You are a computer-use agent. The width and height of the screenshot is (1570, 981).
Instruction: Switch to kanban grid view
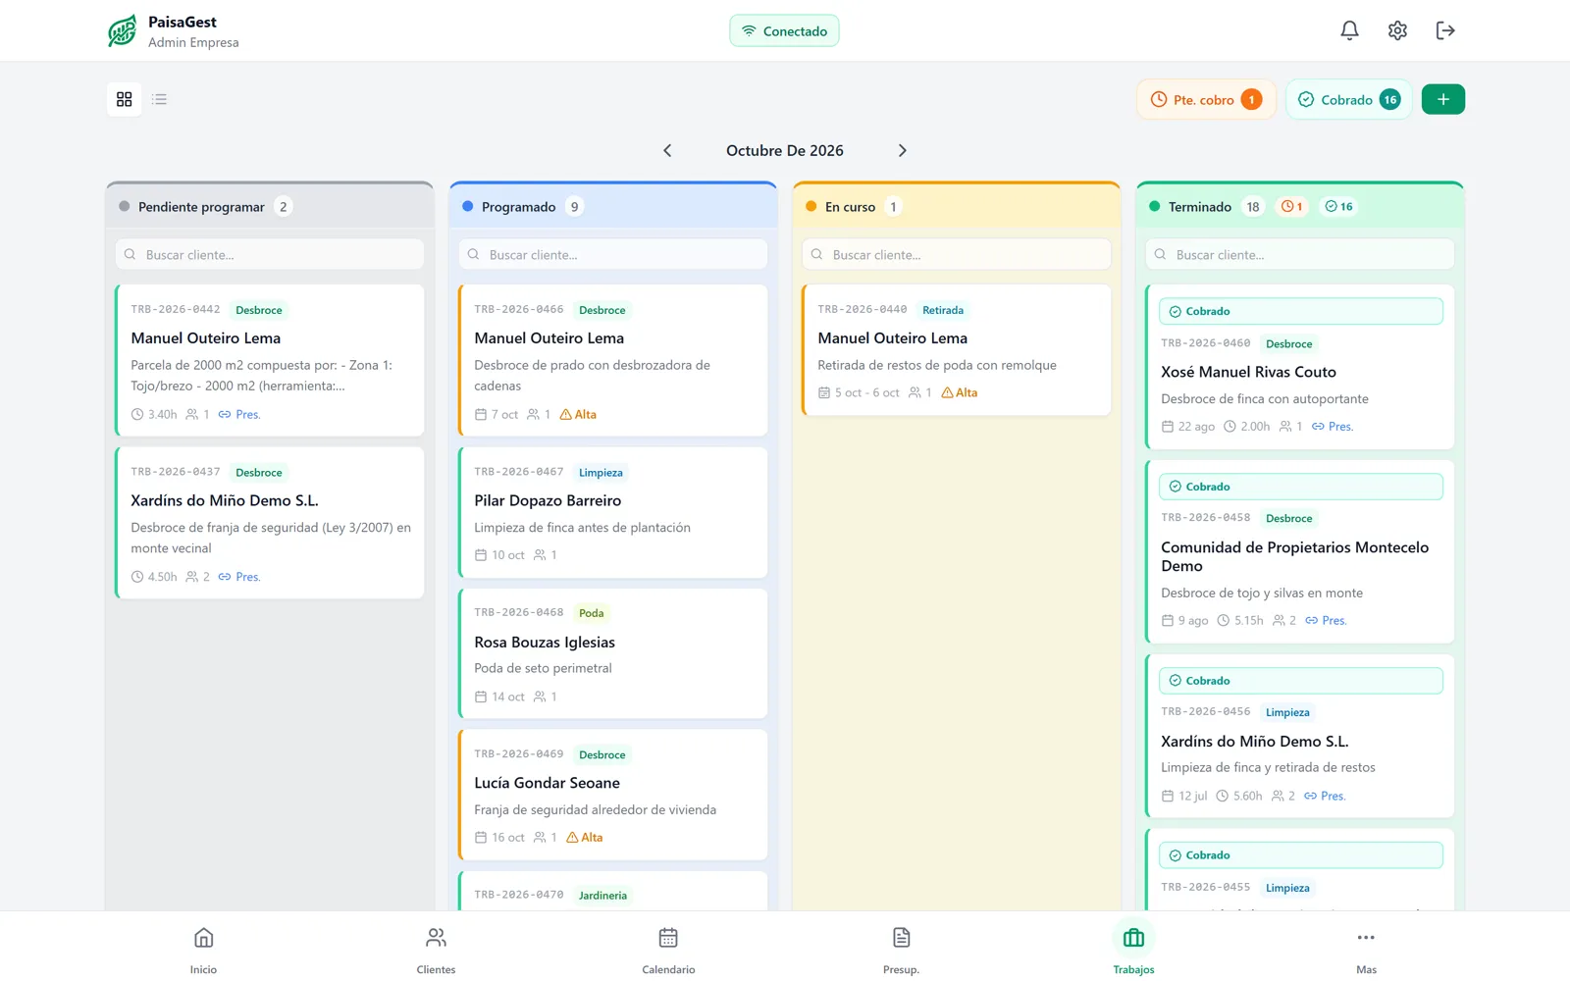[124, 99]
